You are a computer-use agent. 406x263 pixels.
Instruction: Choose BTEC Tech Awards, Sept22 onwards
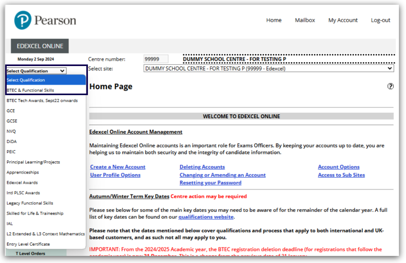46,101
